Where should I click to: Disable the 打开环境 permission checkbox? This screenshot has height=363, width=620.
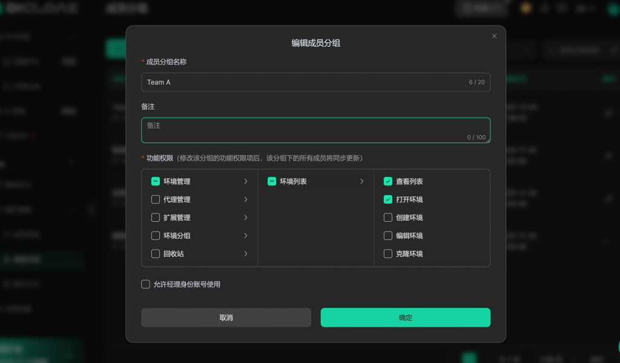click(388, 199)
